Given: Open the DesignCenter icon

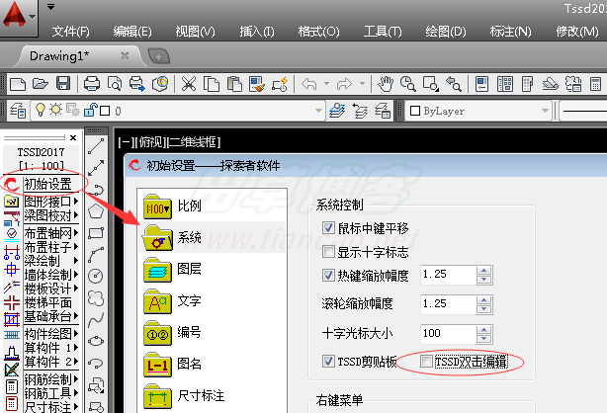Looking at the screenshot, I should (x=505, y=84).
